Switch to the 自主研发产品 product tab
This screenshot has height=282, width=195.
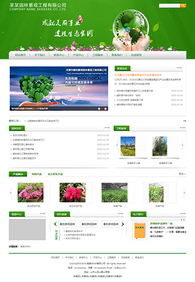(x=55, y=174)
